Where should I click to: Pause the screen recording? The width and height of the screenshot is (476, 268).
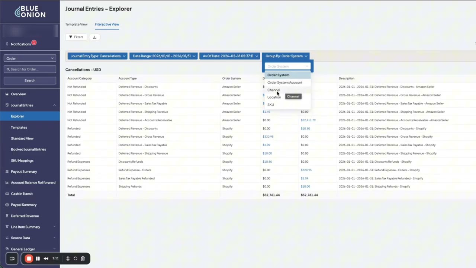38,258
